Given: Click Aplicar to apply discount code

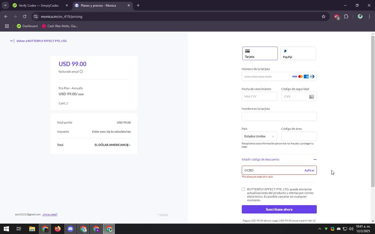Looking at the screenshot, I should coord(309,170).
